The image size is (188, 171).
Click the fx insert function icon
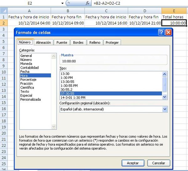87,3
